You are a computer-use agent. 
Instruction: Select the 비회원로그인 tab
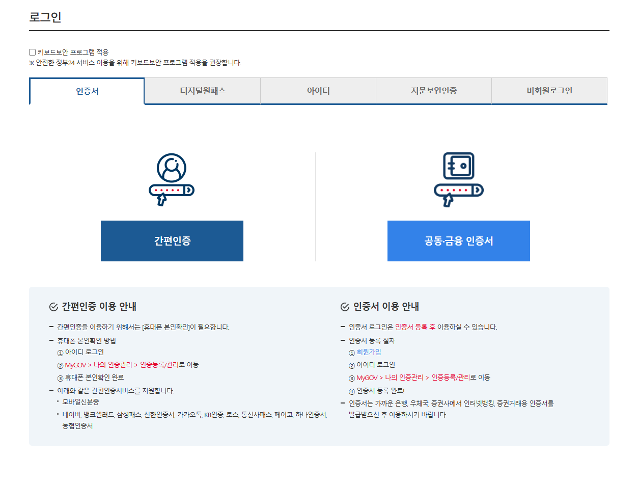pos(549,91)
